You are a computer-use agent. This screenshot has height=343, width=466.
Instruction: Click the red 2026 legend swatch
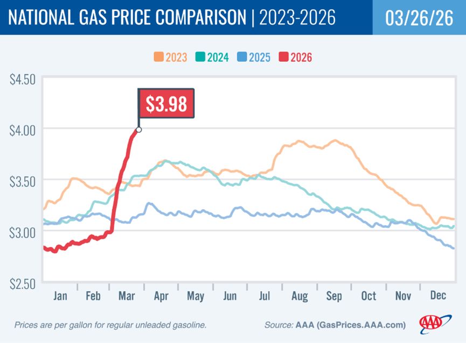tap(284, 57)
